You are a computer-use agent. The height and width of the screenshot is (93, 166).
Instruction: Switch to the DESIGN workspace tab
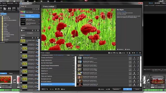[157, 3]
